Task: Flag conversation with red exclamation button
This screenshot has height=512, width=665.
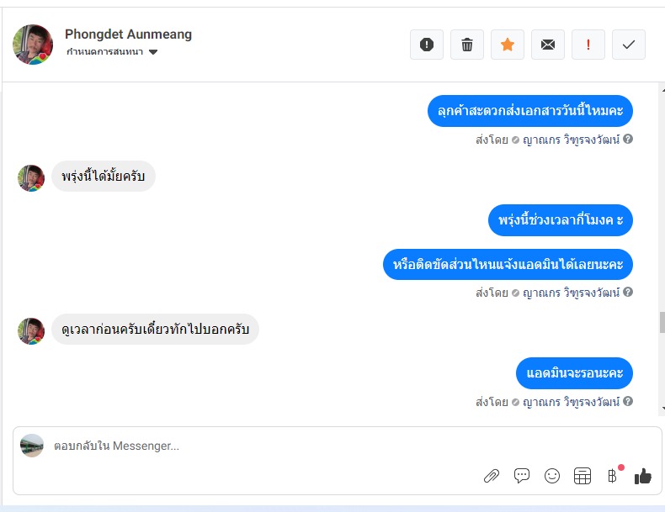Action: pos(588,45)
